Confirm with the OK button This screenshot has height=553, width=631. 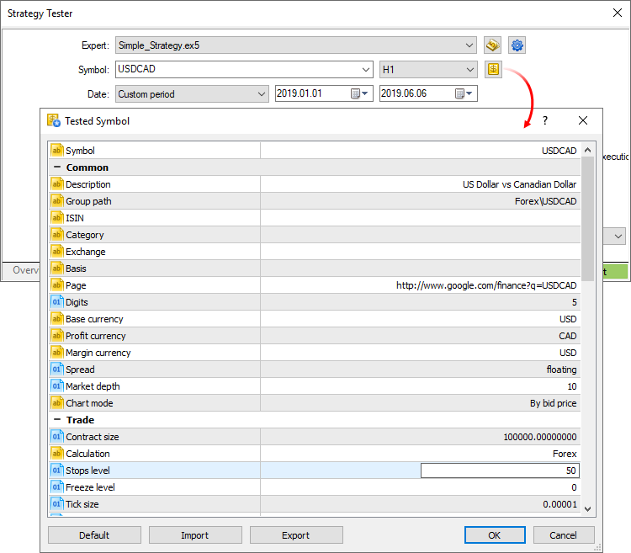(x=494, y=535)
